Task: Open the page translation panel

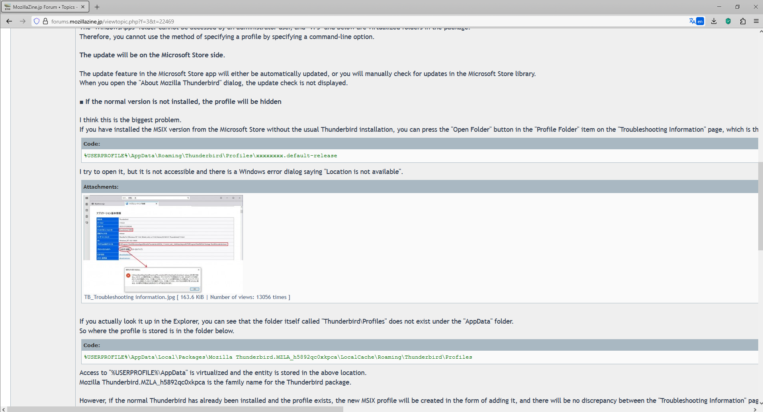Action: 696,21
